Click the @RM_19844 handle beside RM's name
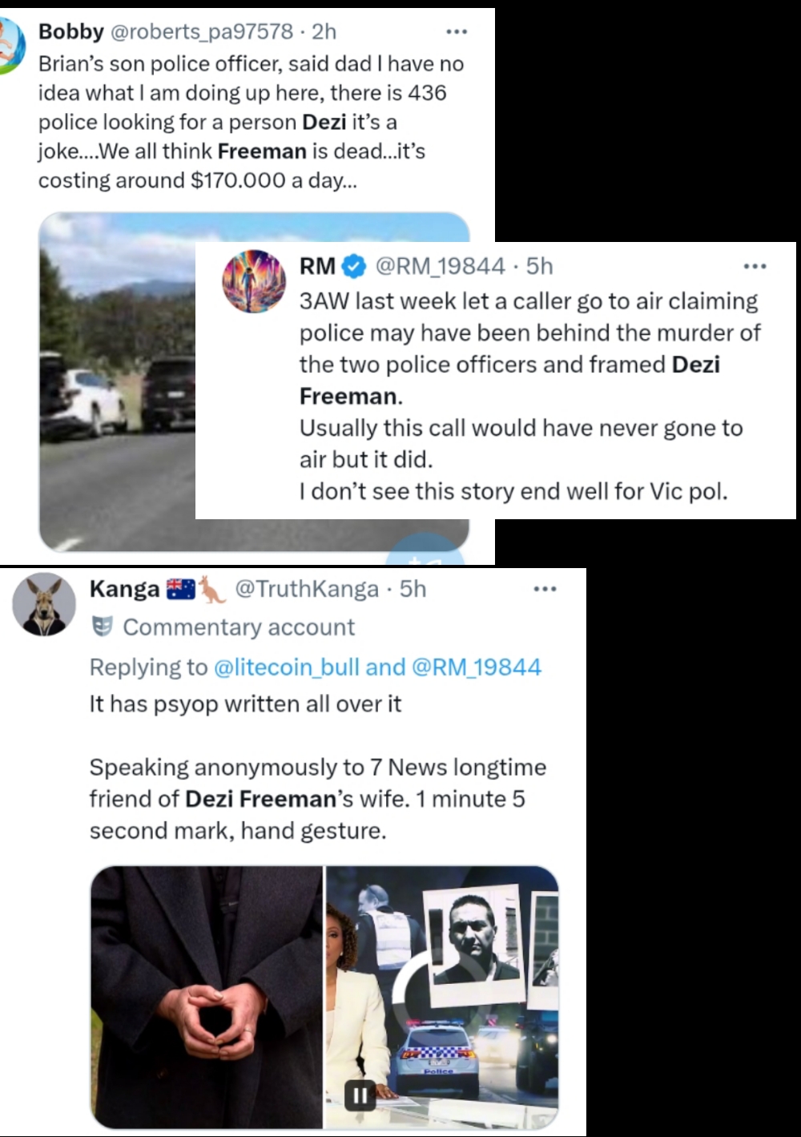Screen dimensions: 801x1137 [x=441, y=266]
